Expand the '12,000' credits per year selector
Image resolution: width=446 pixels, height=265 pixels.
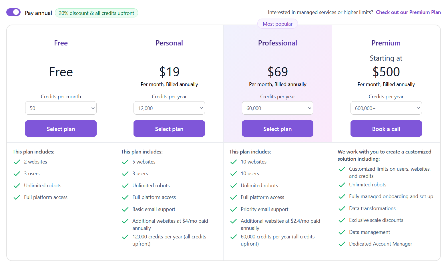[x=169, y=108]
